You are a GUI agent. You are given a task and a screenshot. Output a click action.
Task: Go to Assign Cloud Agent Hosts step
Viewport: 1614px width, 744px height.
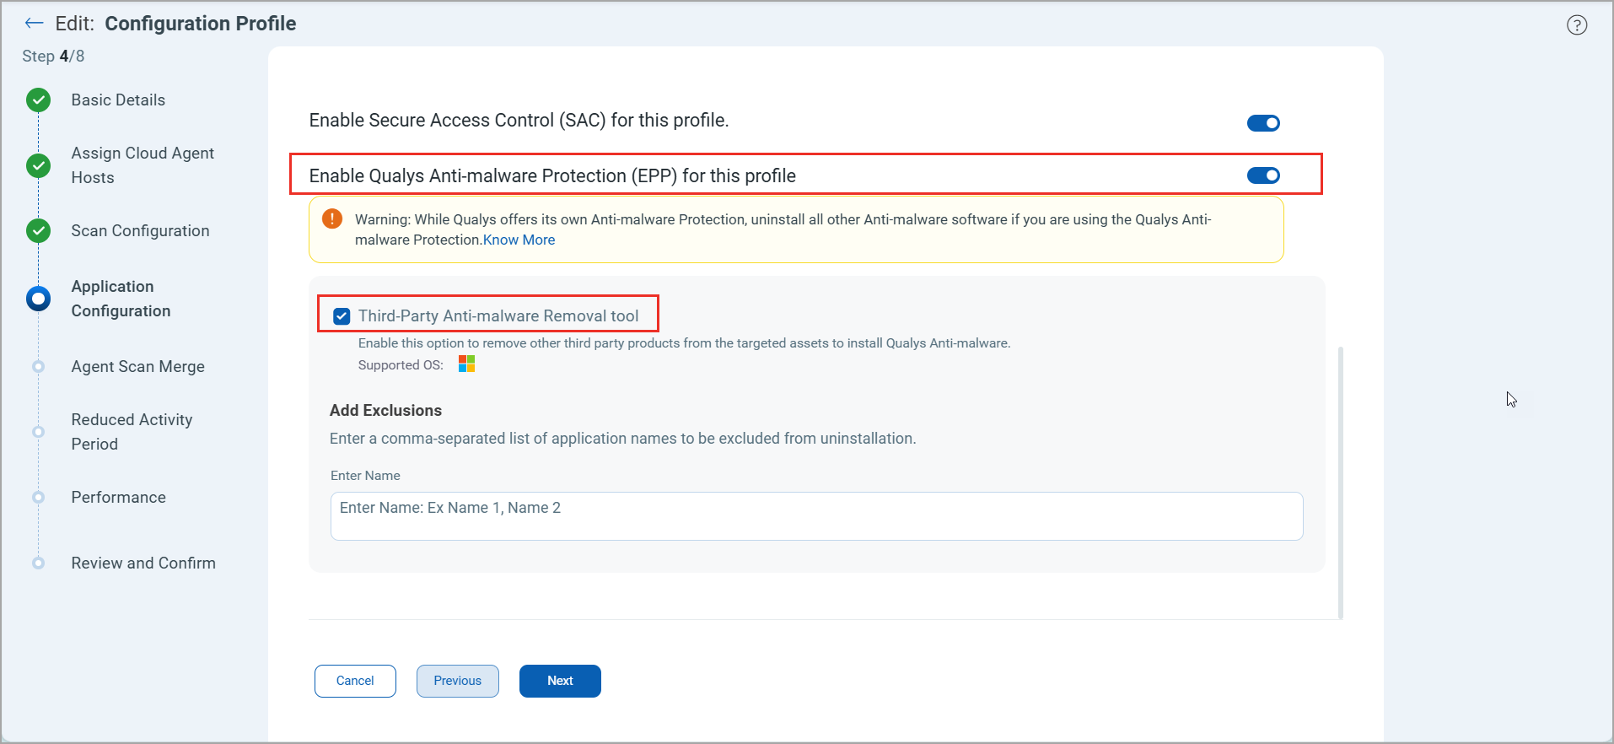143,165
